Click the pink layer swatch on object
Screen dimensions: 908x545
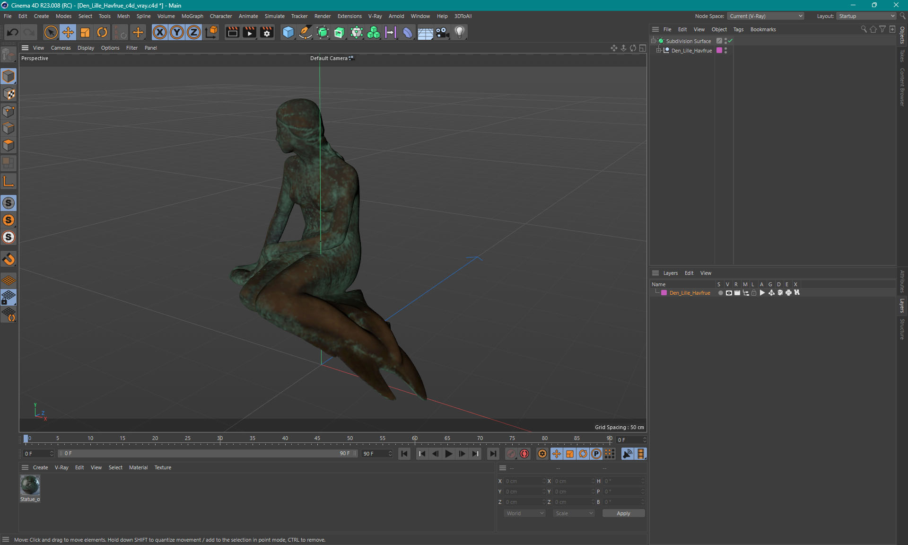pyautogui.click(x=719, y=50)
